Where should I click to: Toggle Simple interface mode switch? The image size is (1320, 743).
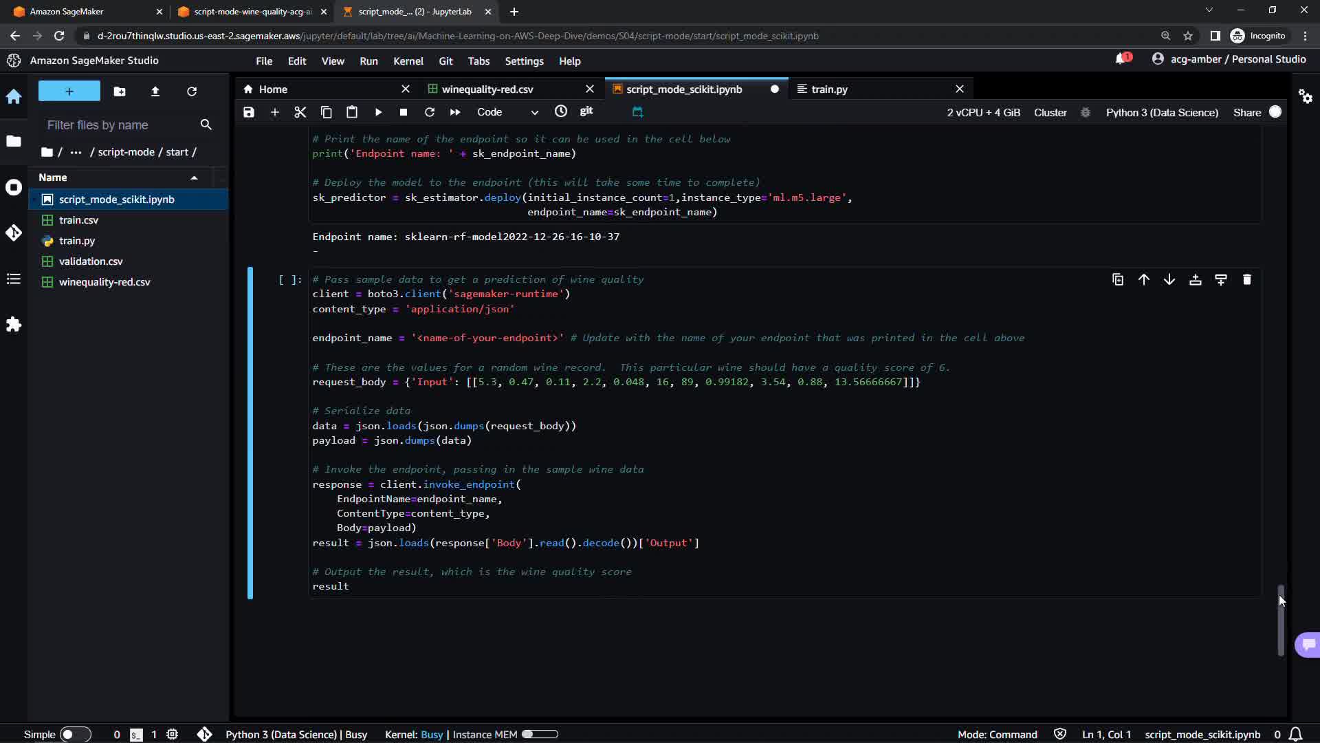75,734
